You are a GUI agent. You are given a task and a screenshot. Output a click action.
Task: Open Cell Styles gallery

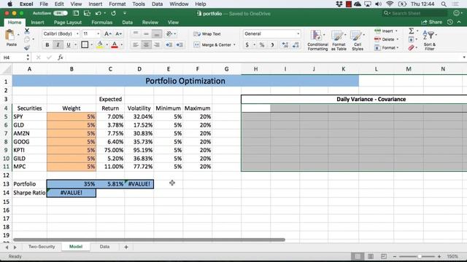(358, 40)
